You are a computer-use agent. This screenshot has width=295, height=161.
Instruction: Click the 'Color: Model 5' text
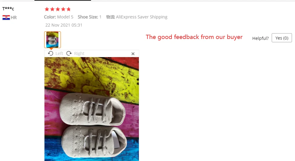[59, 17]
